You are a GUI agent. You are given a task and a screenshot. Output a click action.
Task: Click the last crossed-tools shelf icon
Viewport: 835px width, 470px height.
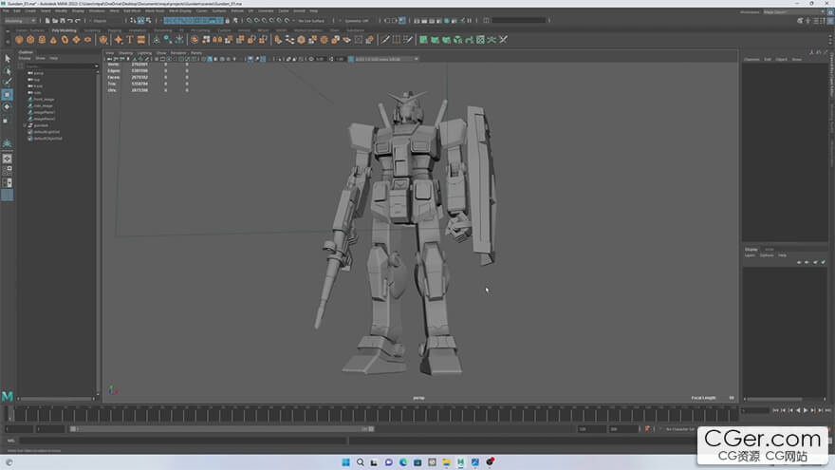click(503, 40)
